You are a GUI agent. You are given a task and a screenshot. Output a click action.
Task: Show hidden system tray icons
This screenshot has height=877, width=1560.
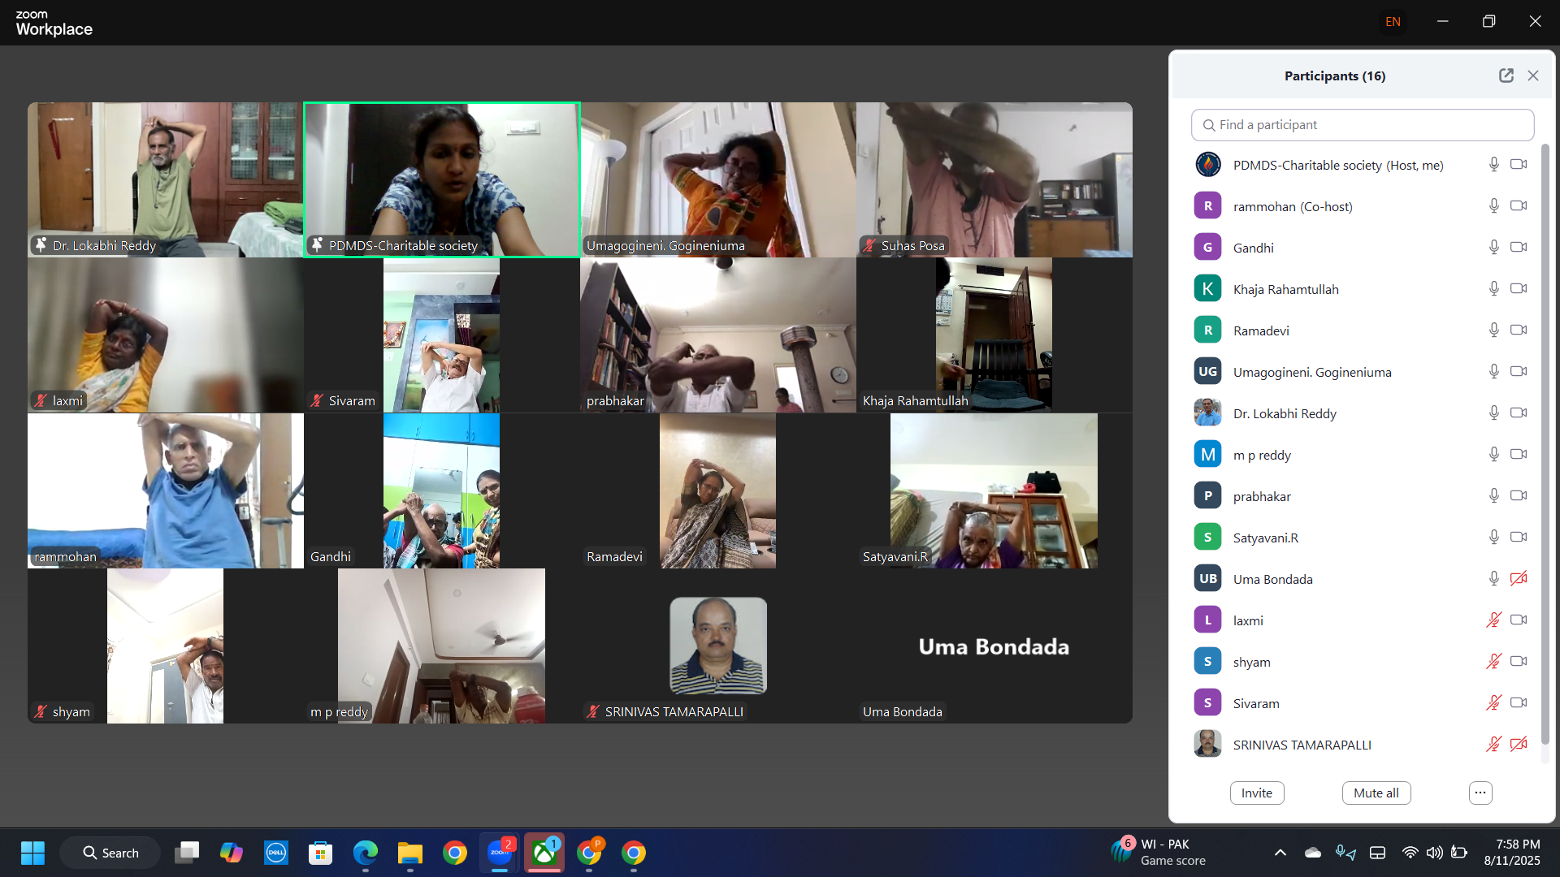1280,853
